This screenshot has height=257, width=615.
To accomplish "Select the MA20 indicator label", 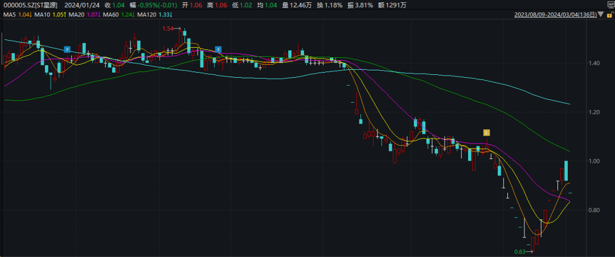I will click(x=76, y=14).
